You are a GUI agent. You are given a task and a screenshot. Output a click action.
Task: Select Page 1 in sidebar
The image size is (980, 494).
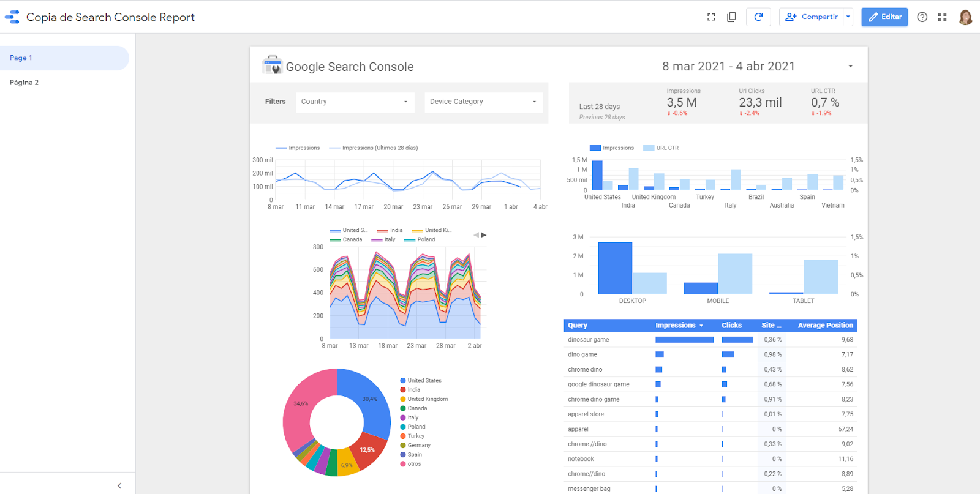pyautogui.click(x=64, y=58)
